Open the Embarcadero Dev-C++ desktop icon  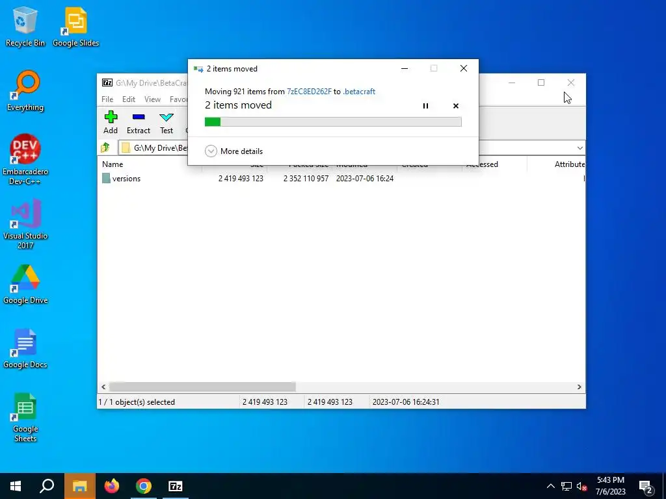[25, 160]
